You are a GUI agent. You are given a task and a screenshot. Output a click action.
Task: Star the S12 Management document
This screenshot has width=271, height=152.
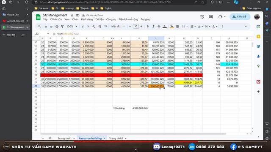pos(72,15)
